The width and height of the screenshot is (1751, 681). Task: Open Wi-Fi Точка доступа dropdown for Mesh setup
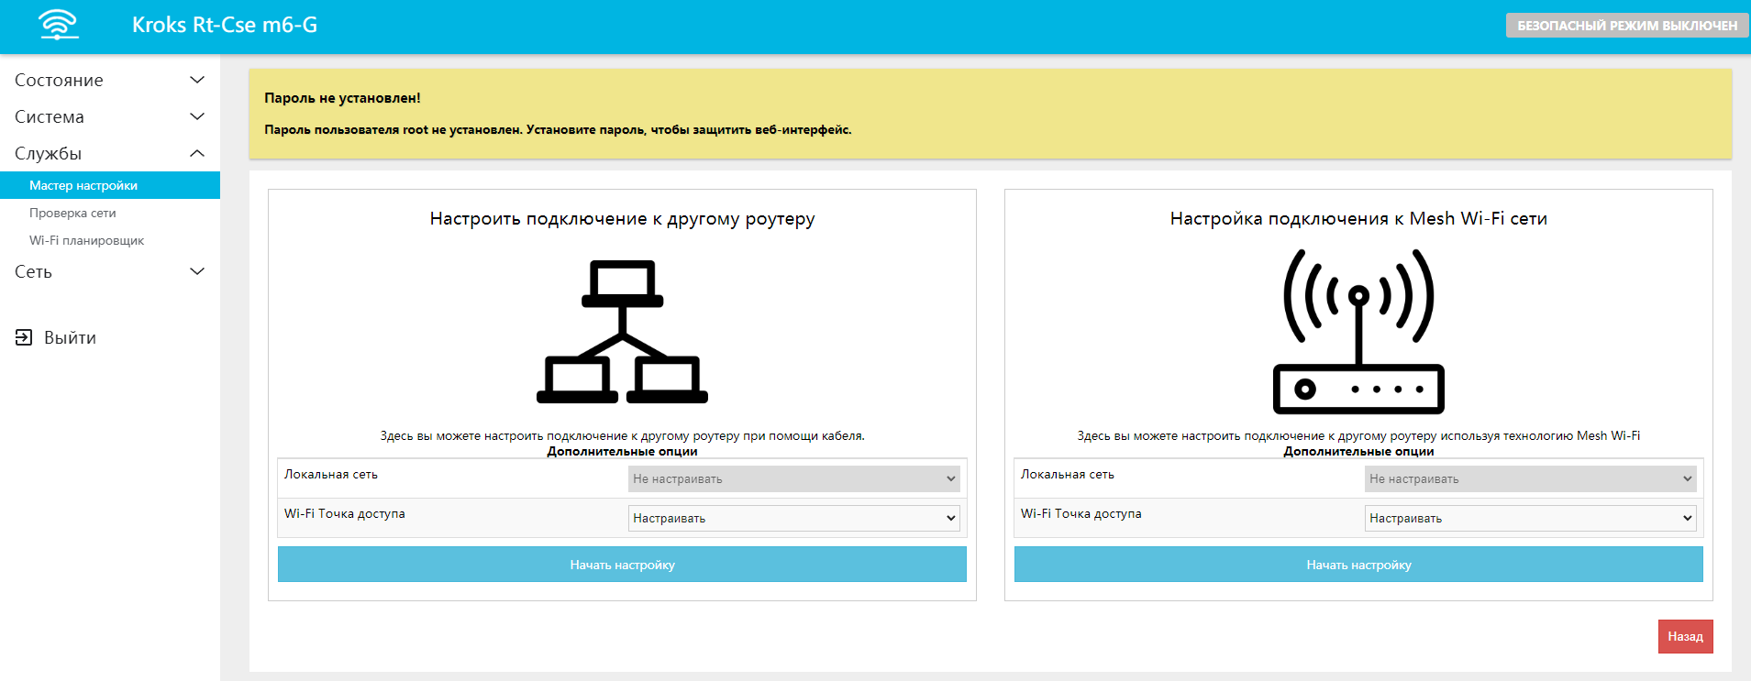[1530, 518]
